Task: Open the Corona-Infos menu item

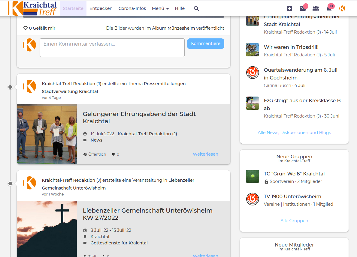Action: point(132,8)
